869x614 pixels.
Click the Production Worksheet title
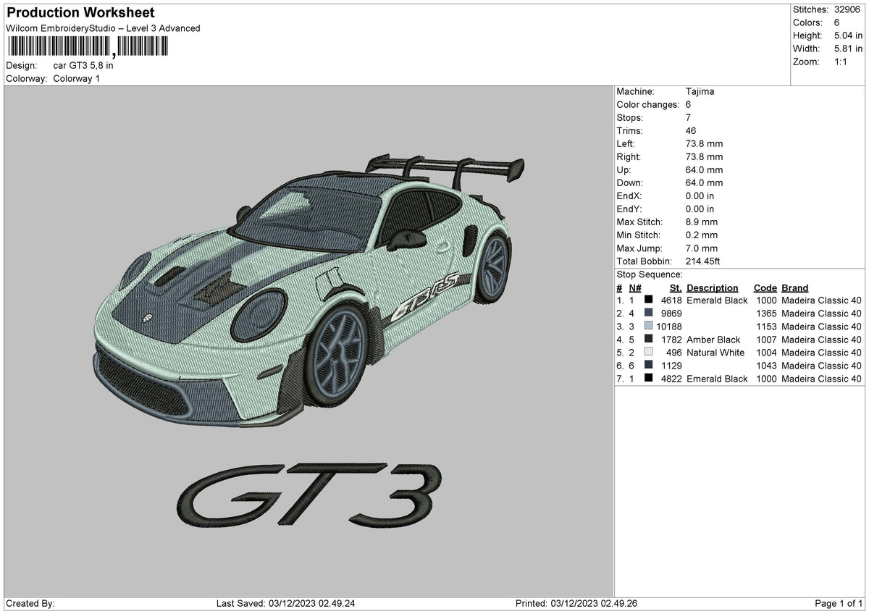[80, 13]
